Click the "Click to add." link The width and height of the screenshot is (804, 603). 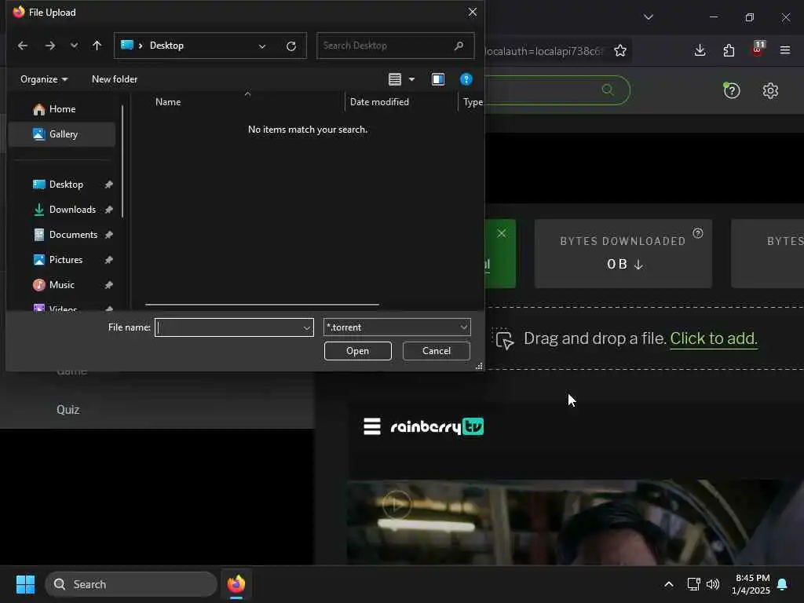(x=713, y=338)
